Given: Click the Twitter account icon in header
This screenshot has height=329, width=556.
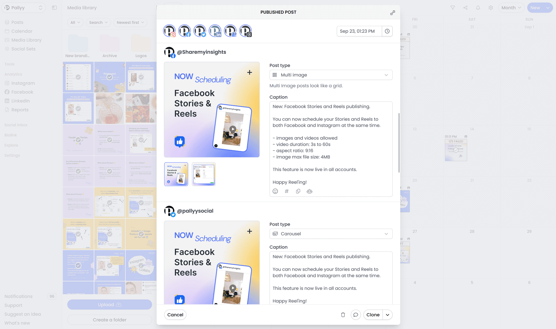Looking at the screenshot, I should point(200,31).
